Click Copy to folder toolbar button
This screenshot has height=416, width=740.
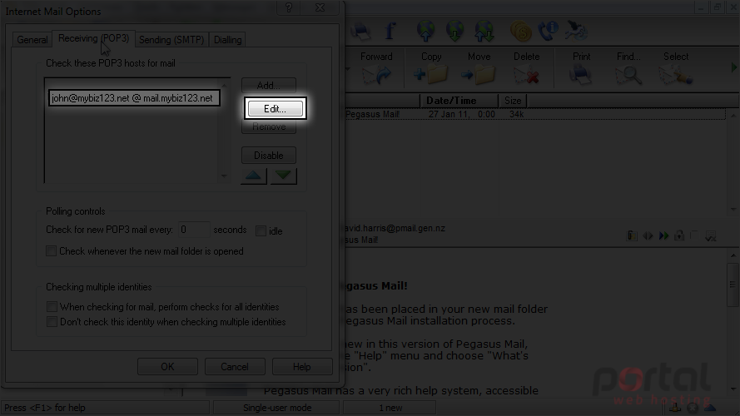pyautogui.click(x=431, y=68)
